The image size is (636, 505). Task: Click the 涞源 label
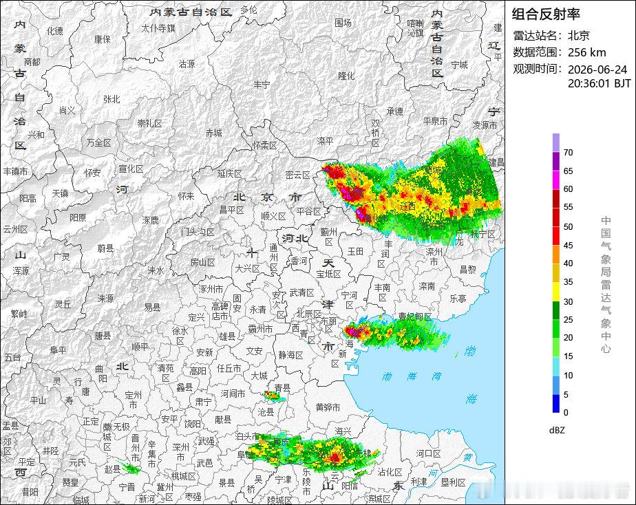point(105,299)
